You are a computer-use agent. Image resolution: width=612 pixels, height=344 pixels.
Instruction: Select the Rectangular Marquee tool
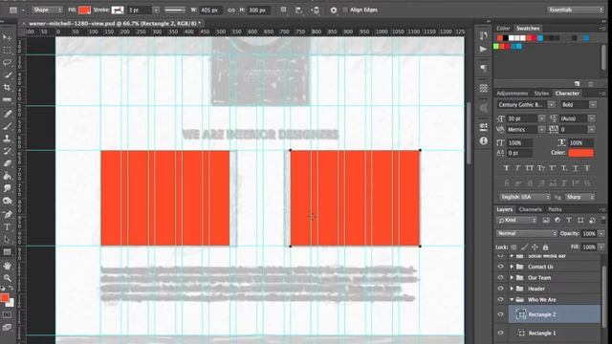pyautogui.click(x=7, y=51)
